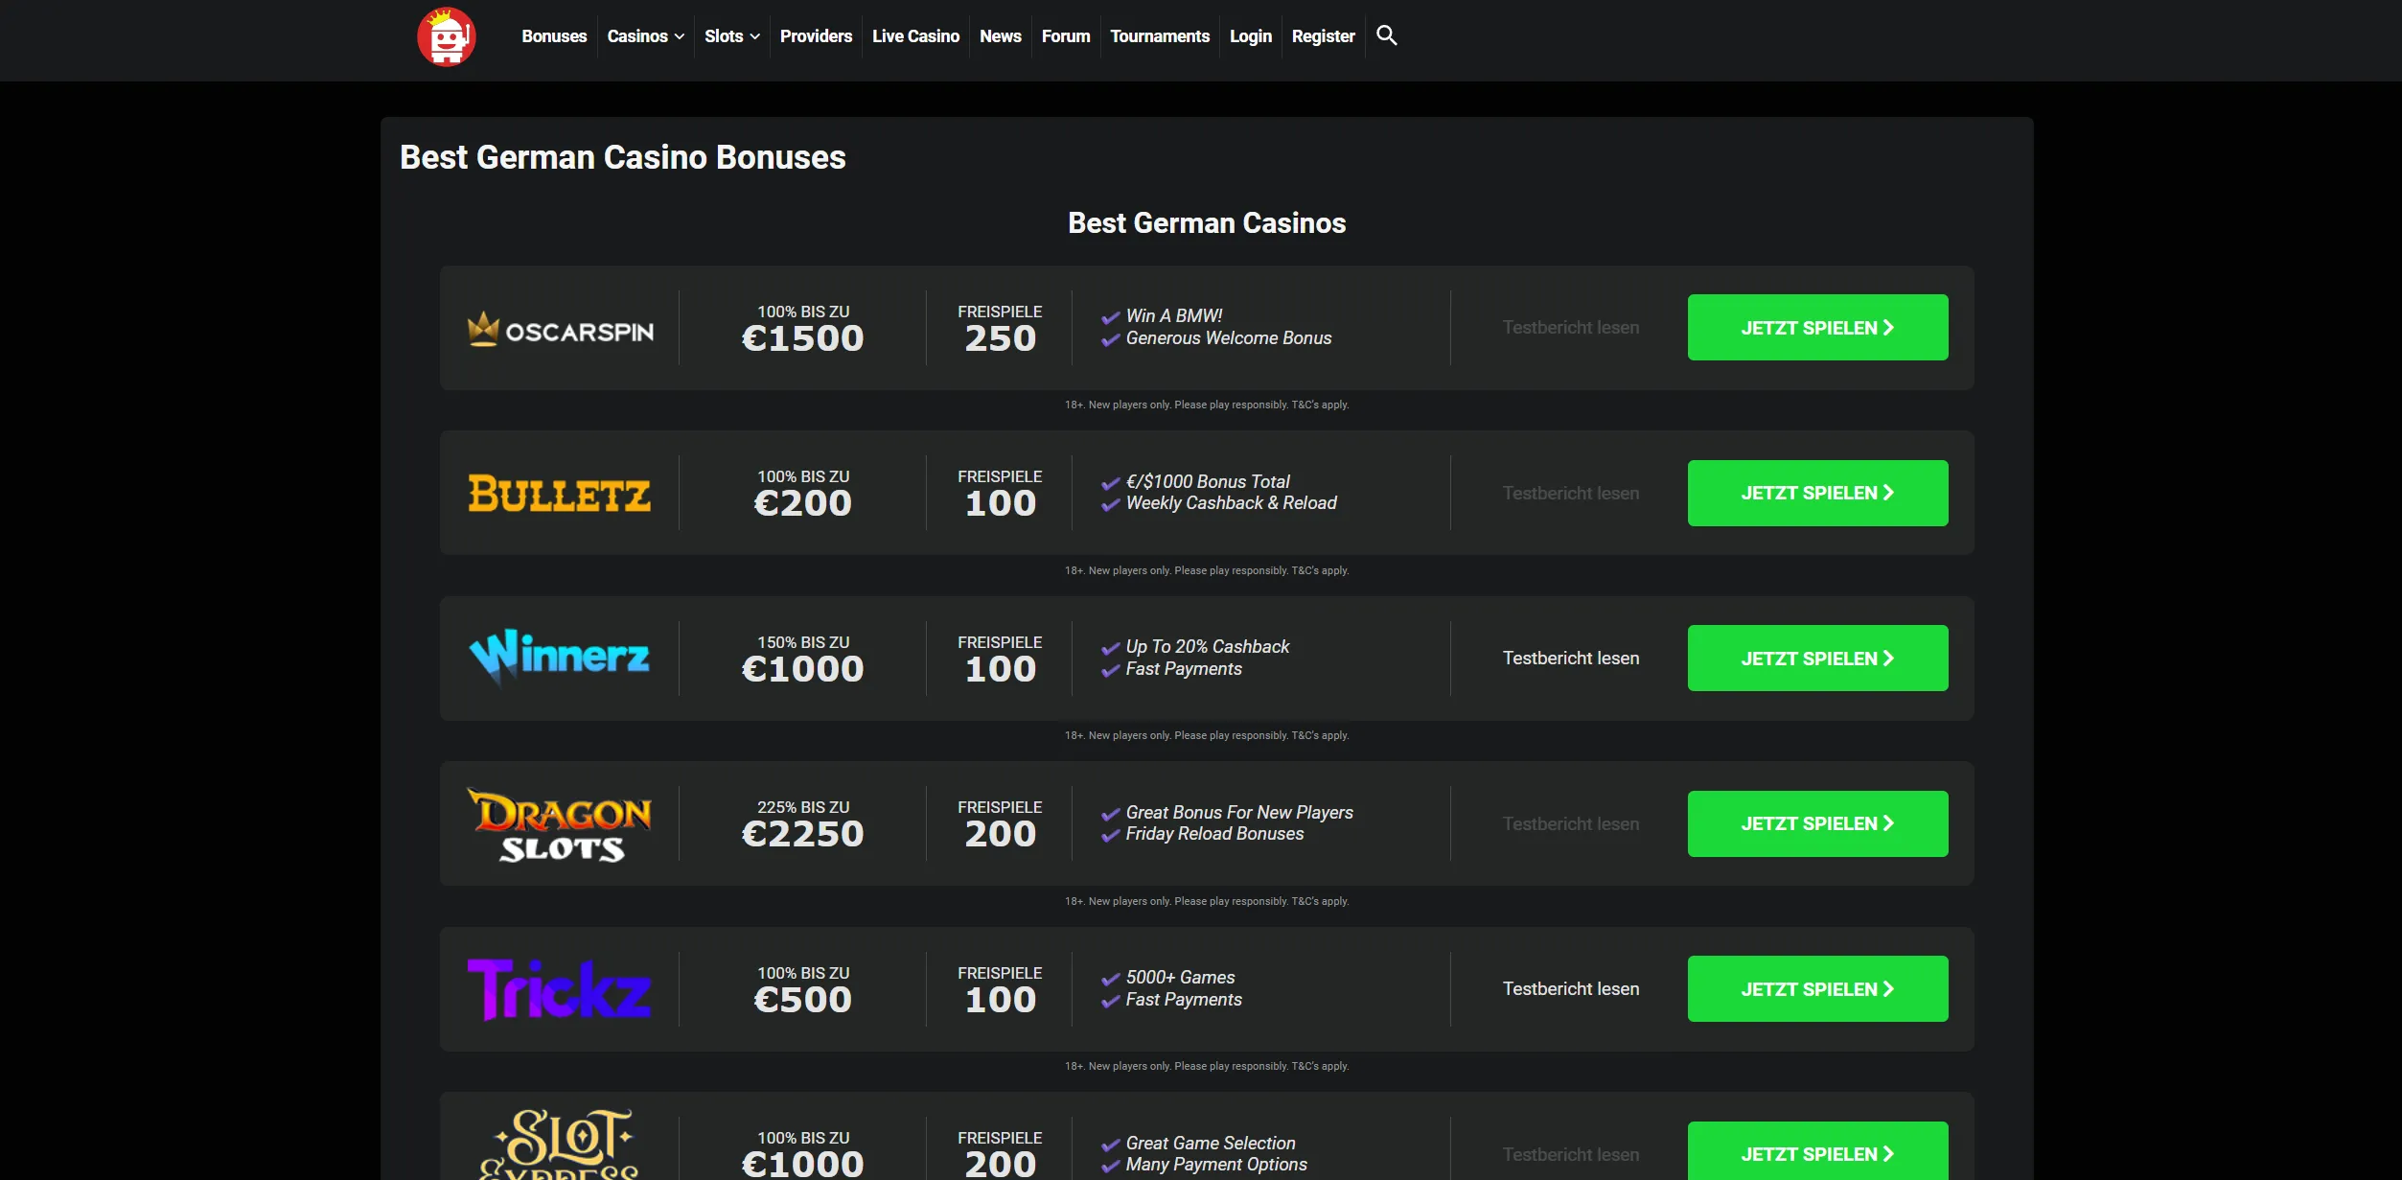Visit the Forum page
2402x1180 pixels.
point(1066,36)
